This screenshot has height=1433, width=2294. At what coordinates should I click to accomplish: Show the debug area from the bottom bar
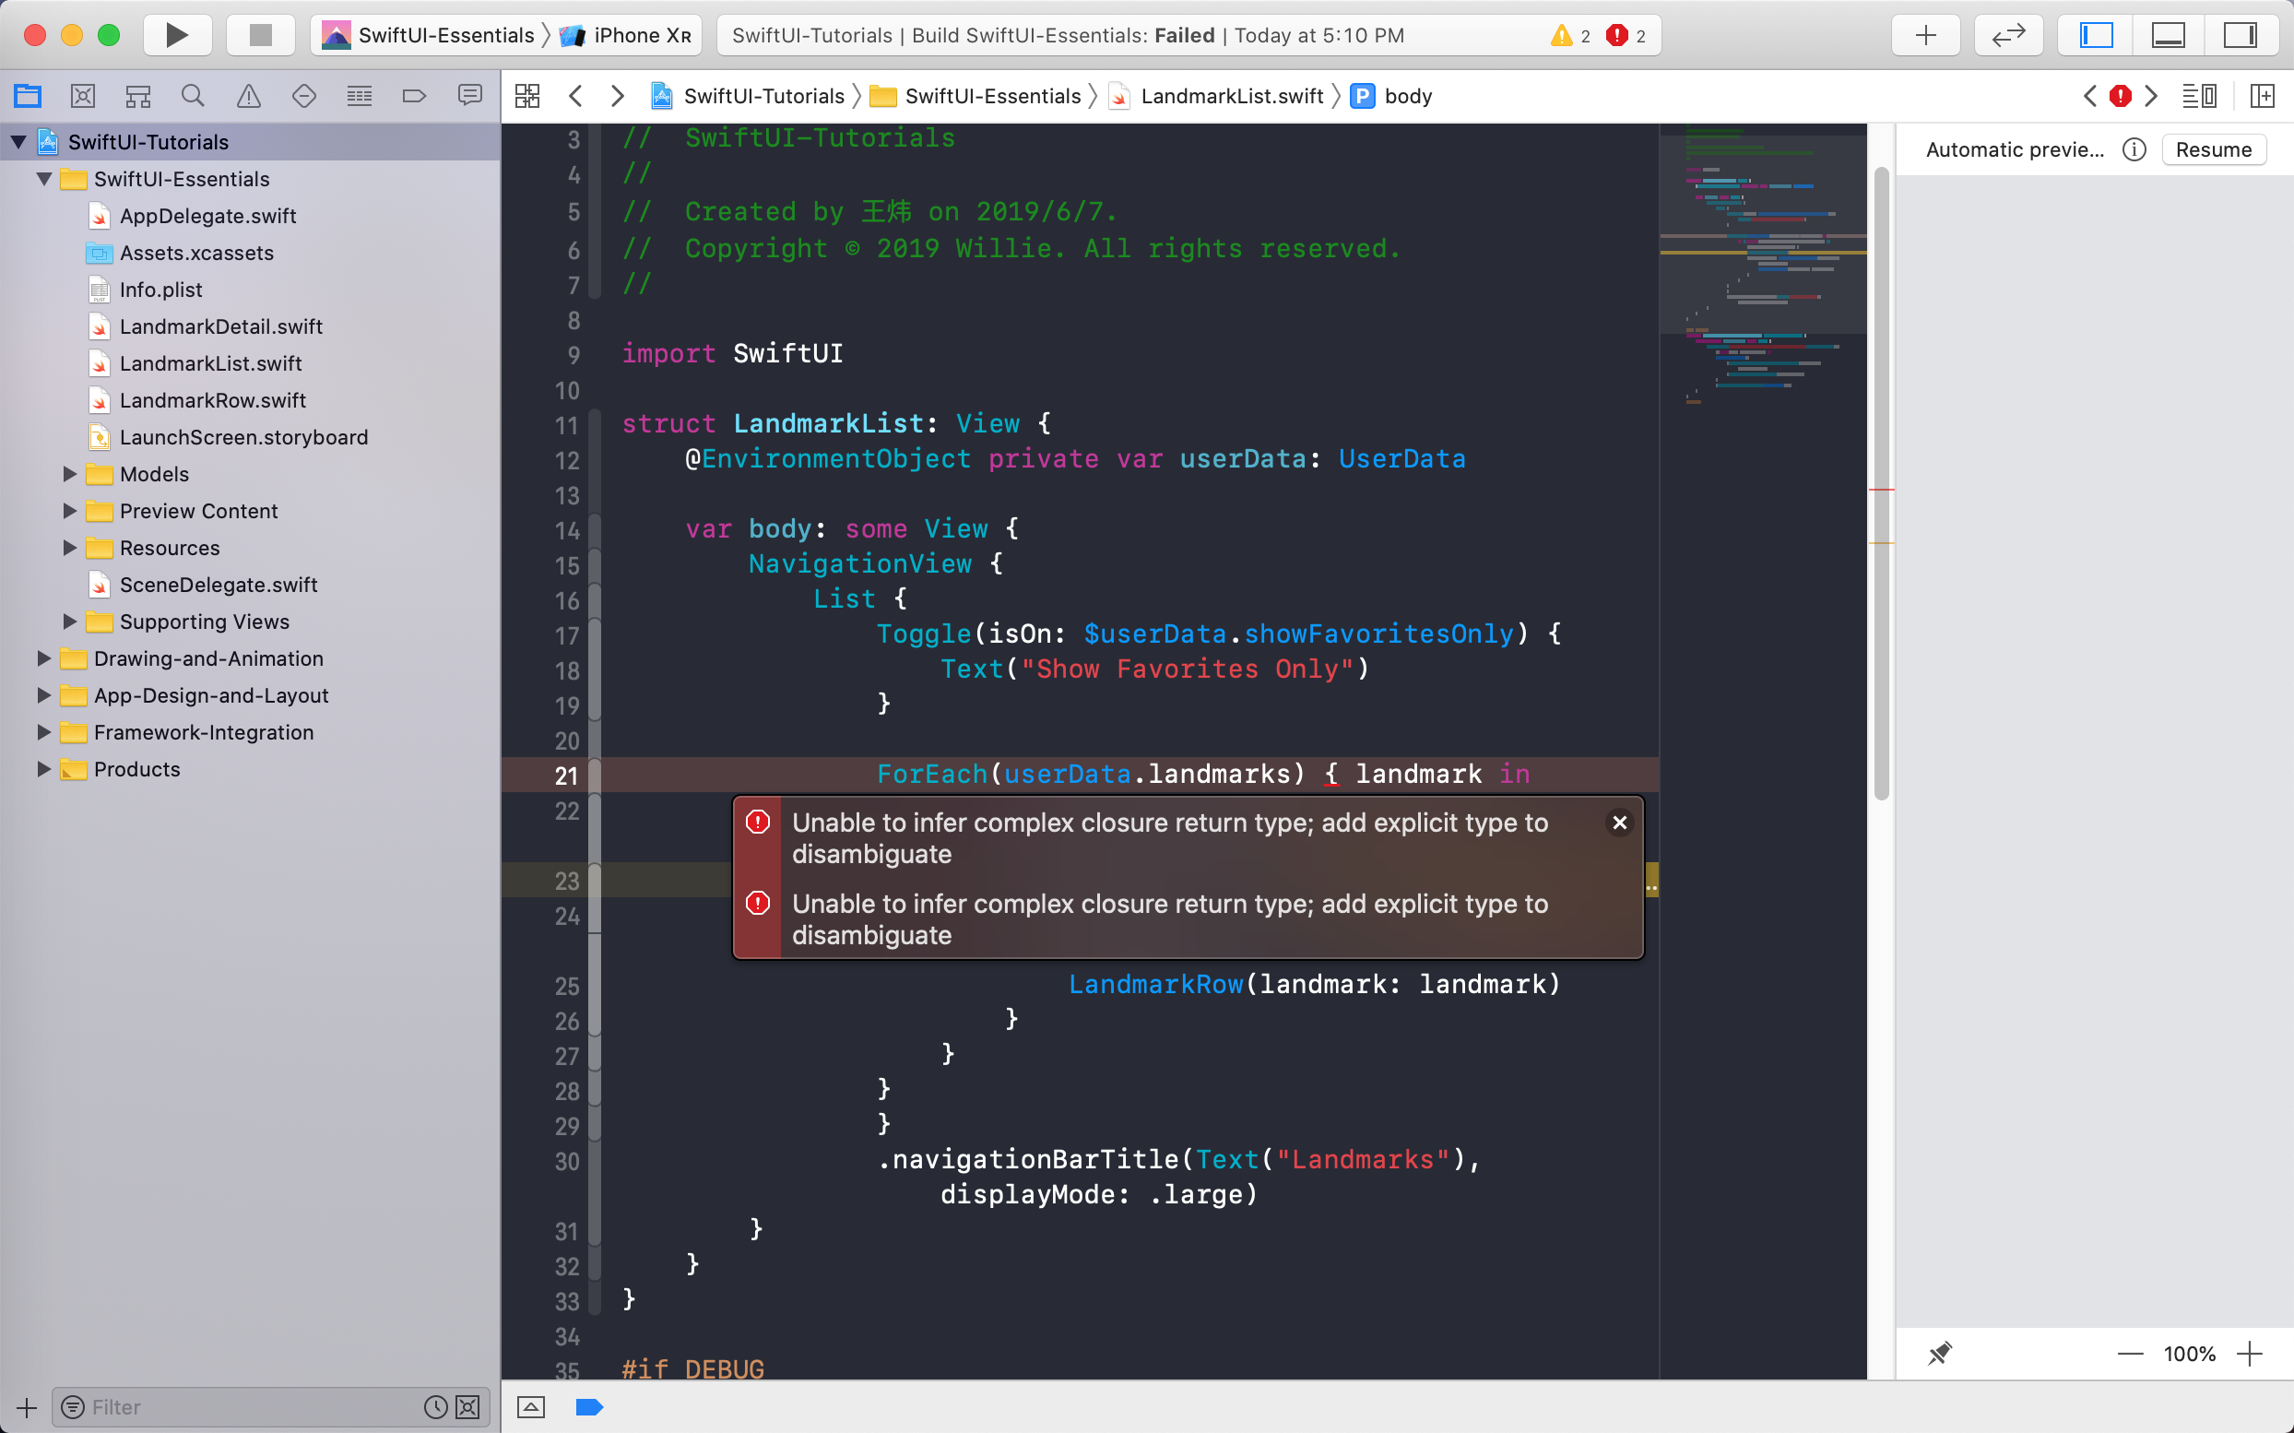[x=532, y=1406]
